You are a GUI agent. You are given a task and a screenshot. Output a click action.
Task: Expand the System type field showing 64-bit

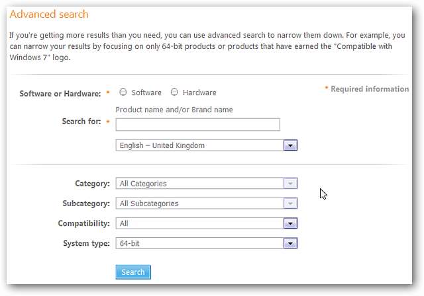pyautogui.click(x=199, y=243)
